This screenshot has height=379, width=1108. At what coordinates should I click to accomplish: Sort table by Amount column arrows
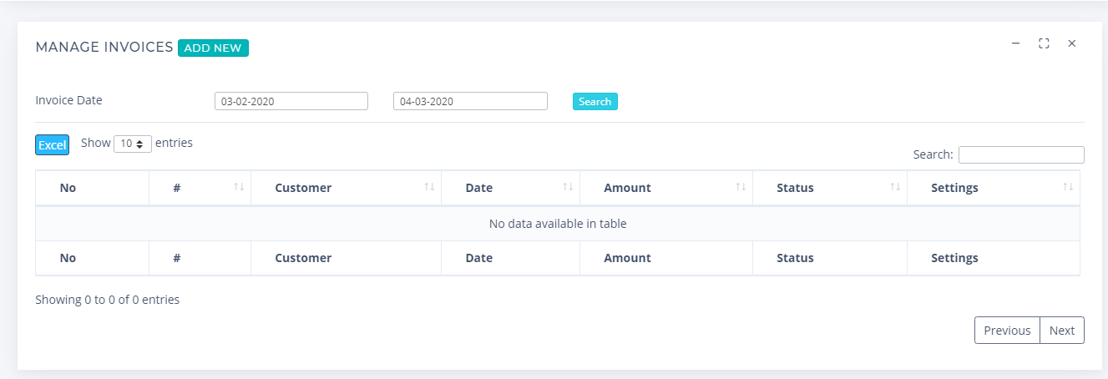(x=741, y=187)
